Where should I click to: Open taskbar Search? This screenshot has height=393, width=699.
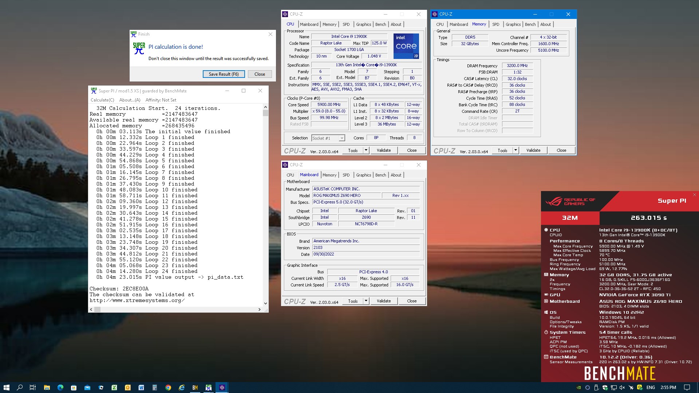point(20,388)
